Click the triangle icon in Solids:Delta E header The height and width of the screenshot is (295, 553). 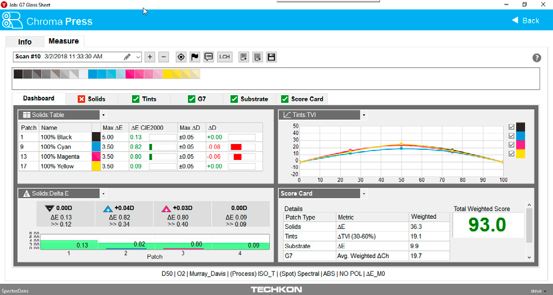pos(26,193)
